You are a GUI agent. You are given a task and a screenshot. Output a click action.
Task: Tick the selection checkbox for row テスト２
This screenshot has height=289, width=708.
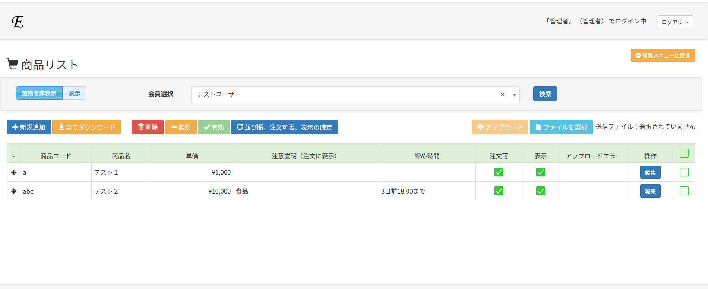click(684, 191)
